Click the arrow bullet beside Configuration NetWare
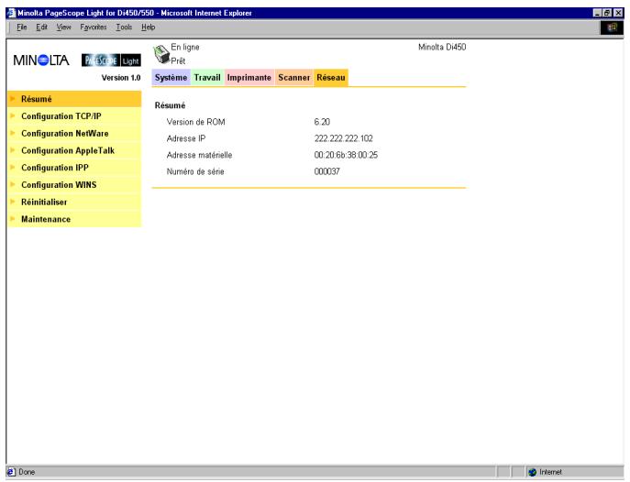 click(x=13, y=133)
